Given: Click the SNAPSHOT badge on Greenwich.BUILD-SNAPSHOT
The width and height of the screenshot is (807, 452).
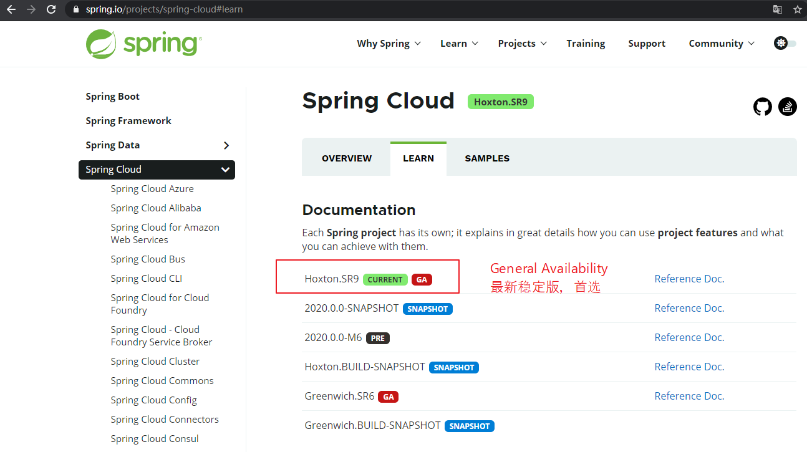Looking at the screenshot, I should 470,426.
